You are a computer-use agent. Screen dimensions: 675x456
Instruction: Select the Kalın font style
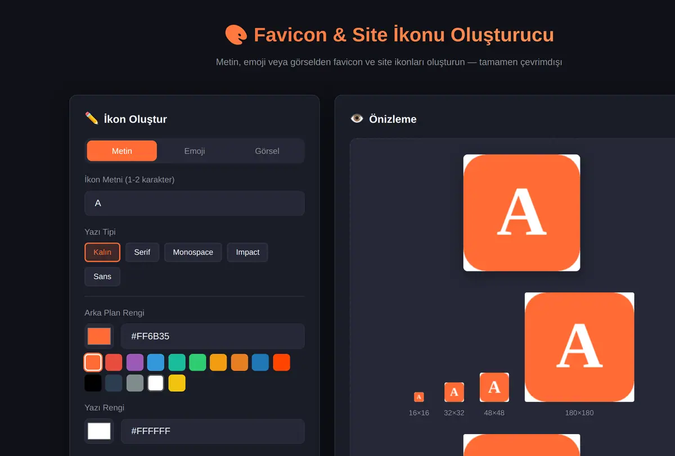click(x=102, y=252)
